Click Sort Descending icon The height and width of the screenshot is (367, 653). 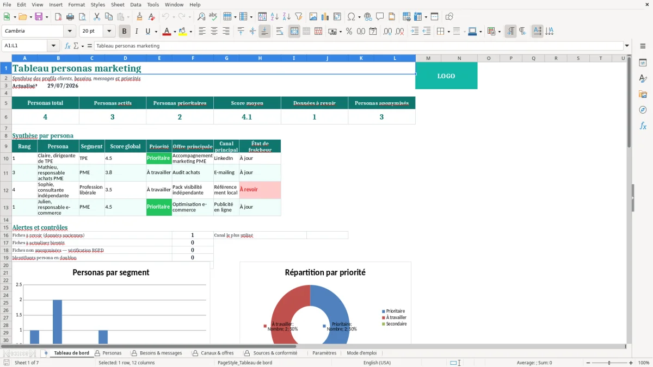click(x=287, y=17)
